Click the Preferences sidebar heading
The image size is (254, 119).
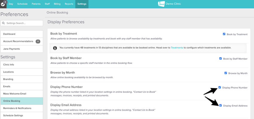pos(14,15)
